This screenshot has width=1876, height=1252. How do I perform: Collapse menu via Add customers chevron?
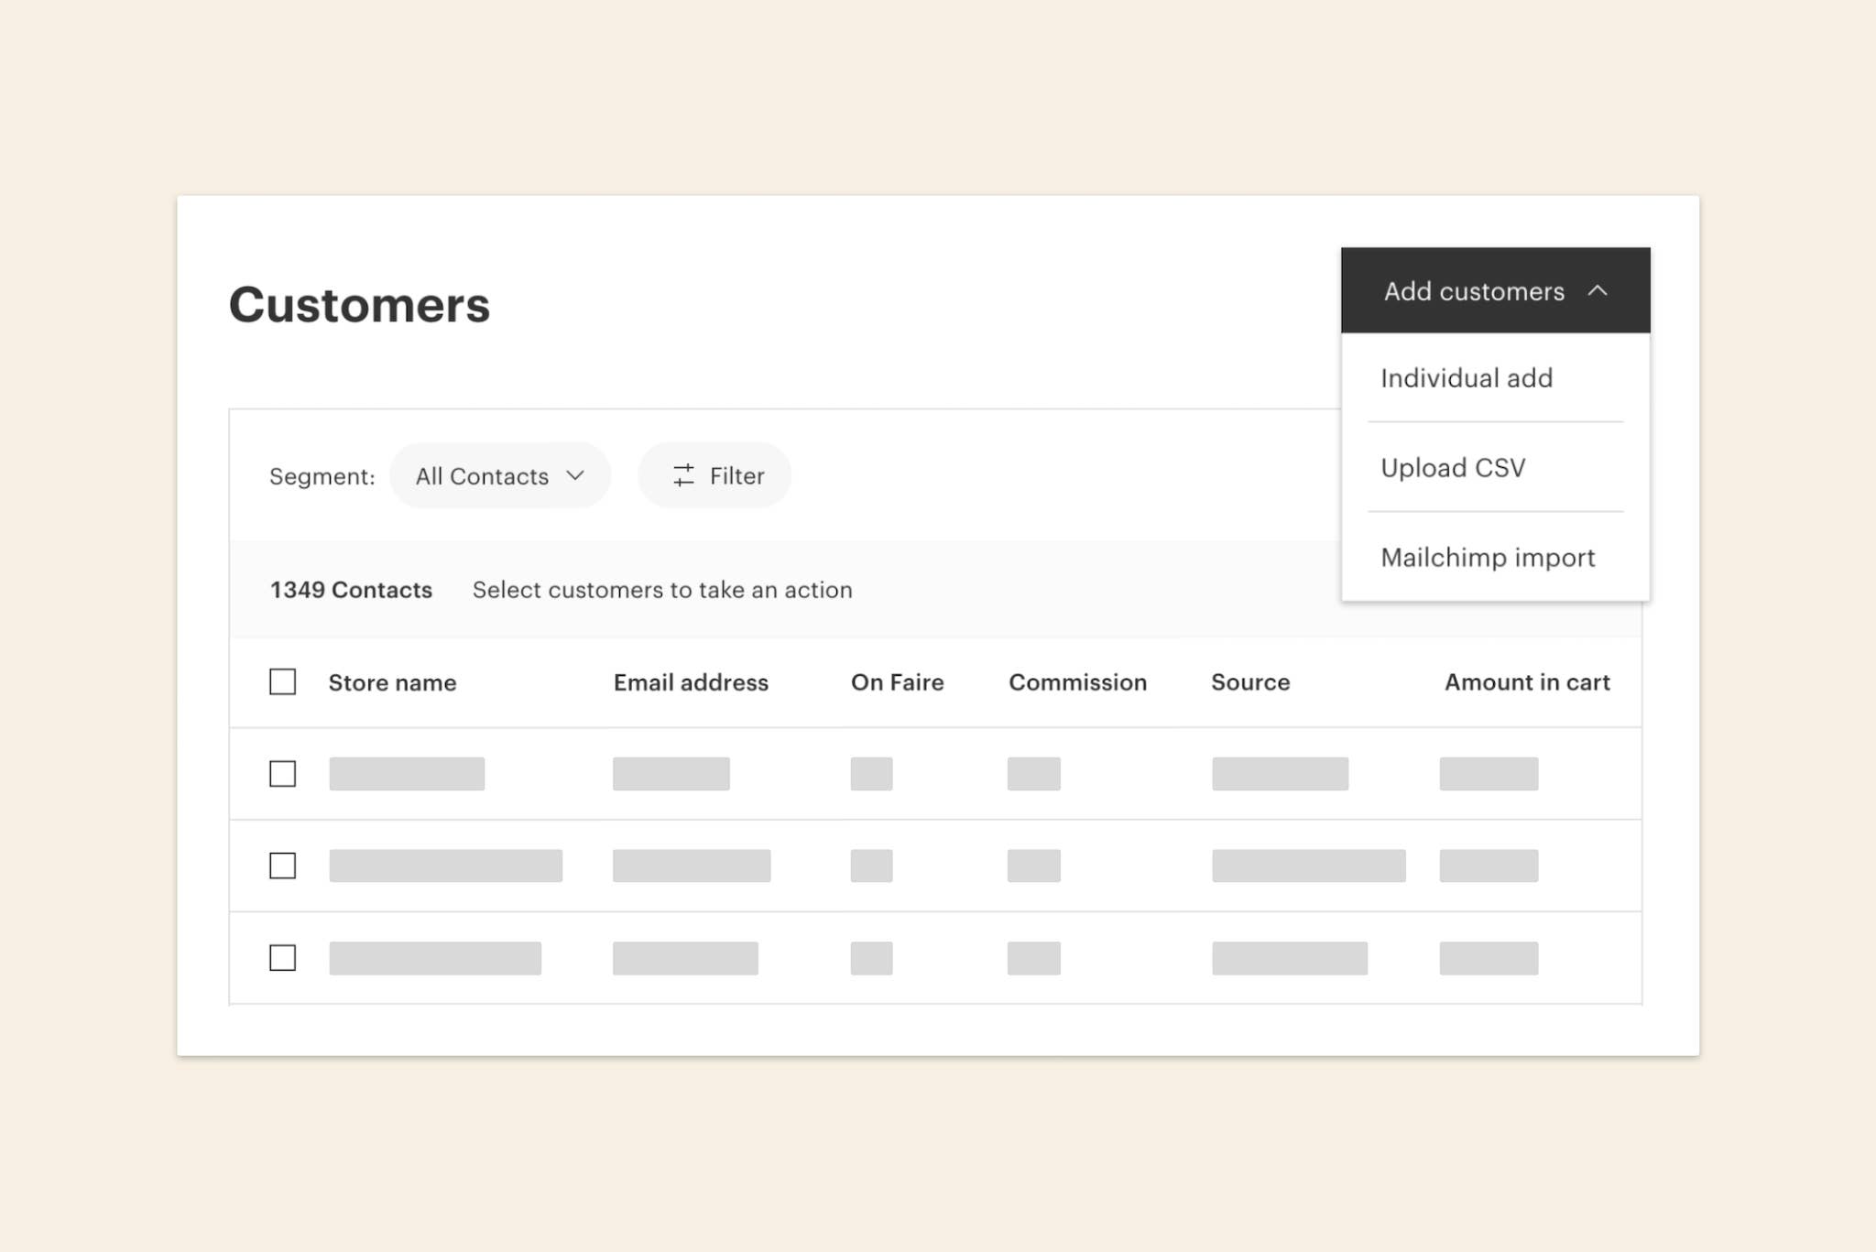[1598, 291]
